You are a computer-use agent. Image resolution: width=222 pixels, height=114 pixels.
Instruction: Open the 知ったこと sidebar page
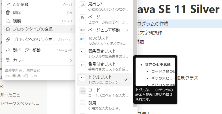click(10, 95)
